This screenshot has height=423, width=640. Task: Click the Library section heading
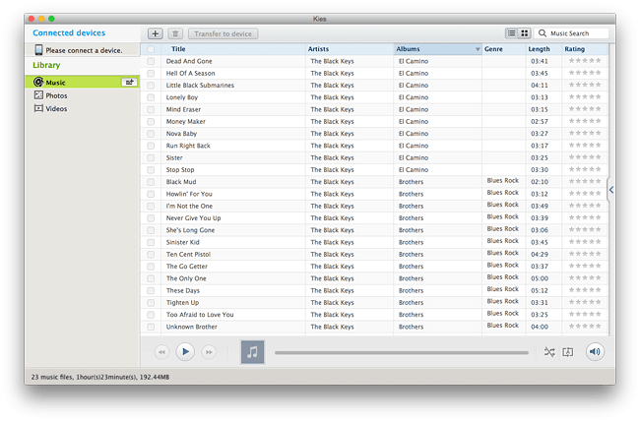[46, 65]
